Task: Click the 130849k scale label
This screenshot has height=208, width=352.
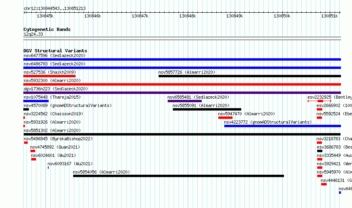Action: point(235,16)
